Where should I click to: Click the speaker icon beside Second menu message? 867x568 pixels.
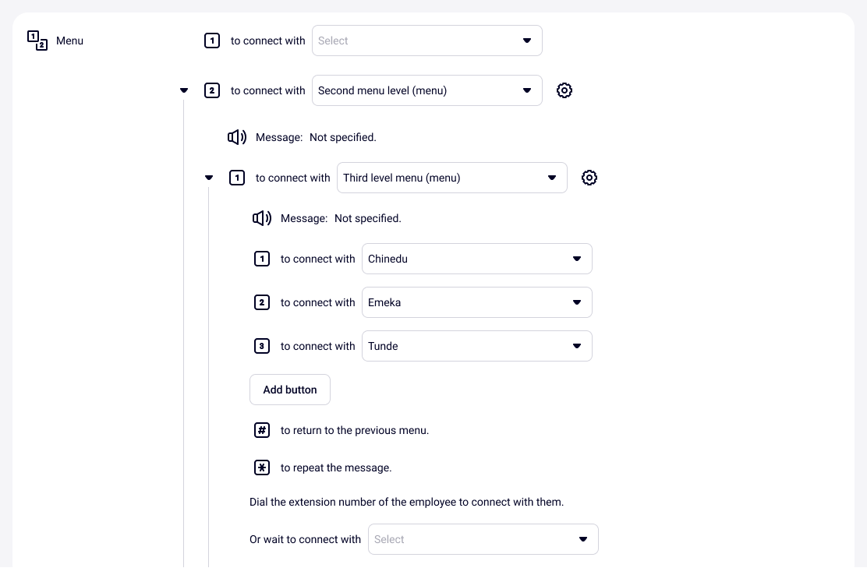pos(237,137)
